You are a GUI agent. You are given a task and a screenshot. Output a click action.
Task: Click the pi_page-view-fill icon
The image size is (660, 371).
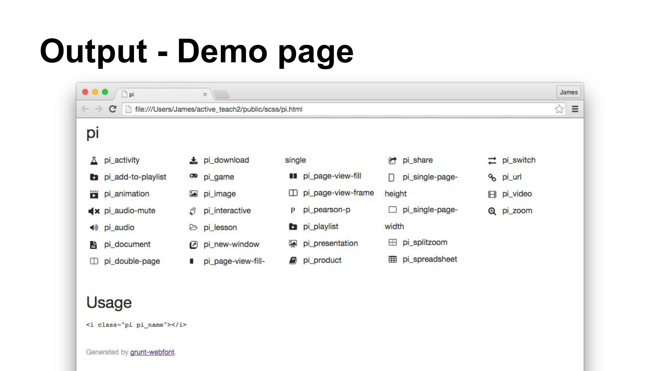point(293,176)
